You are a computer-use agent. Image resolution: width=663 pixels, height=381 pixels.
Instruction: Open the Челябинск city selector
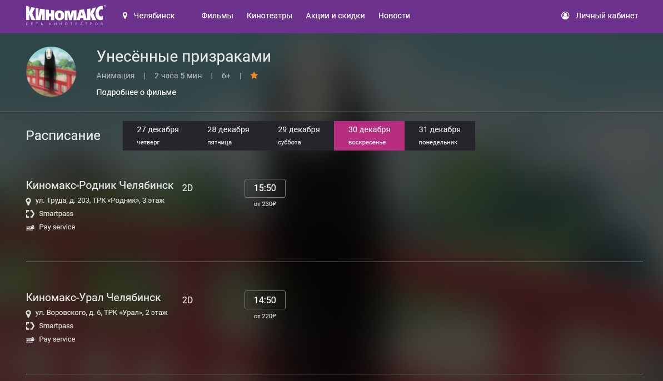coord(154,16)
